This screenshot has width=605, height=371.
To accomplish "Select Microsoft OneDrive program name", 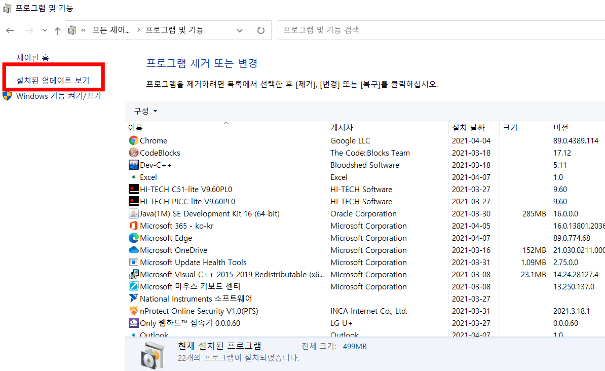I will tap(174, 250).
